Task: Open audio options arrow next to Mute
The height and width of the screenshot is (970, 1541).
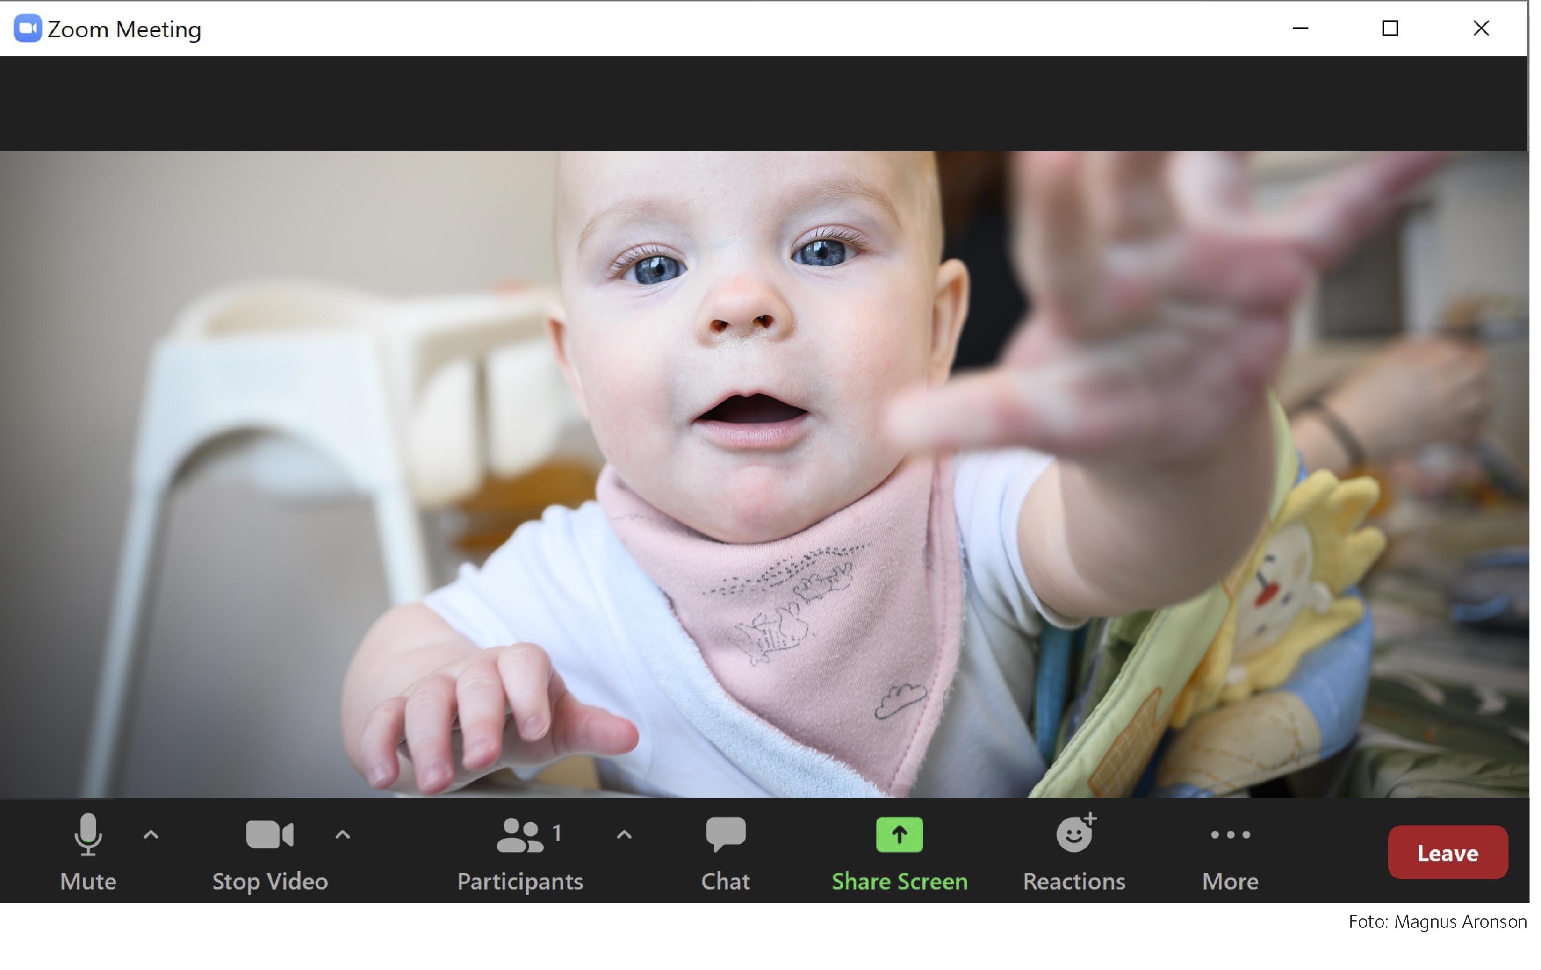Action: (x=151, y=836)
